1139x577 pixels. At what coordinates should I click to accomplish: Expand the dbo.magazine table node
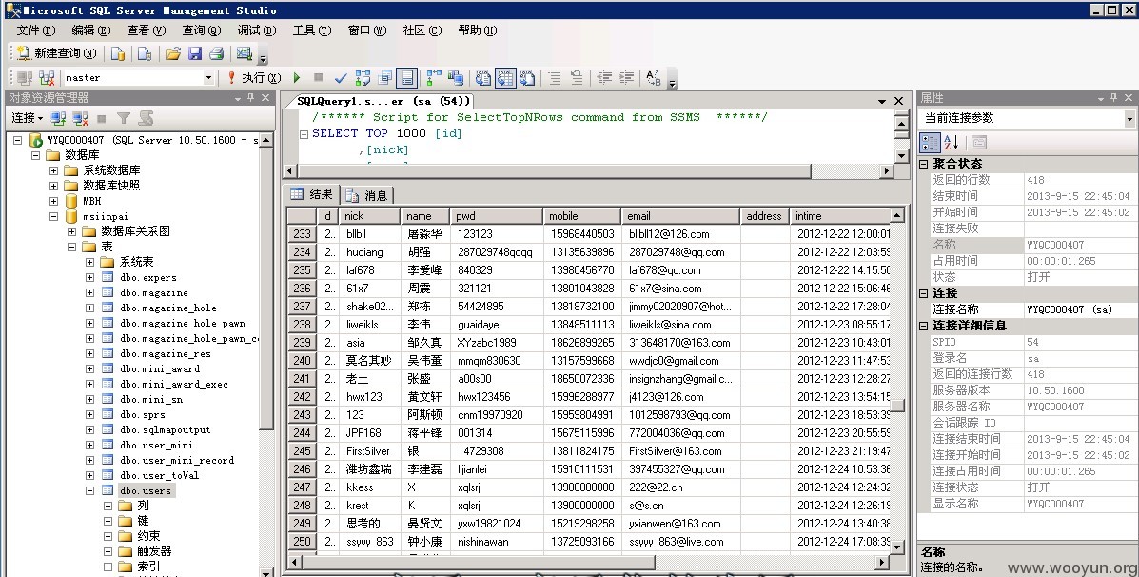click(x=90, y=293)
